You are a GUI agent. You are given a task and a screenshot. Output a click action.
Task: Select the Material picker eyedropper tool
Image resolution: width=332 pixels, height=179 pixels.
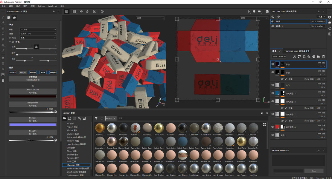3,50
